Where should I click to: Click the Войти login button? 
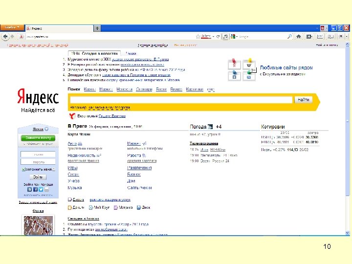point(38,177)
